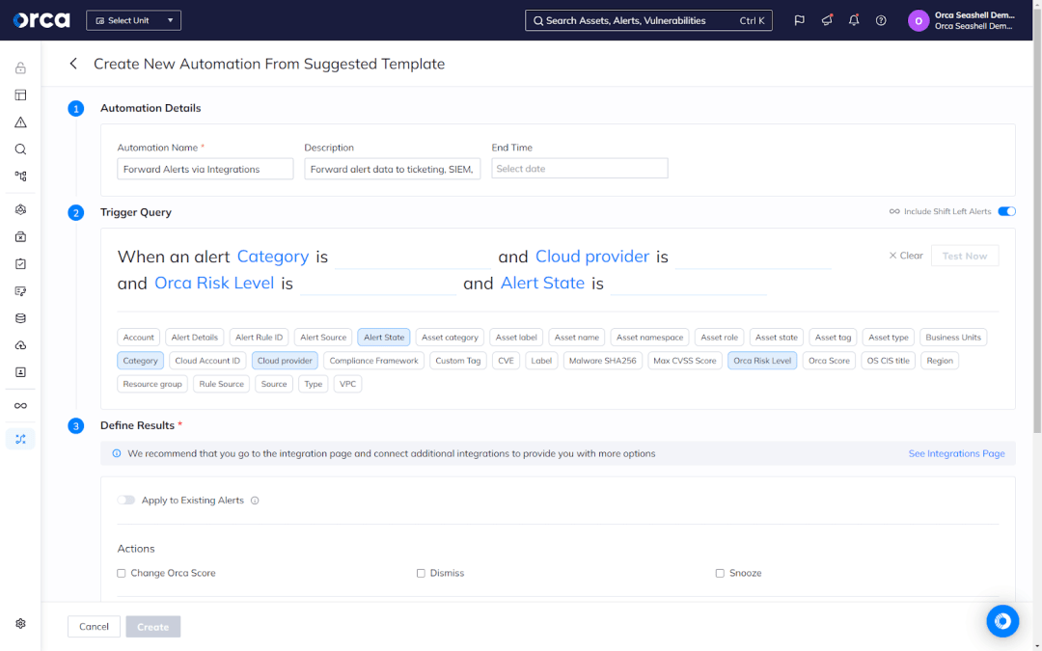1042x651 pixels.
Task: Click the Cancel button
Action: click(94, 627)
